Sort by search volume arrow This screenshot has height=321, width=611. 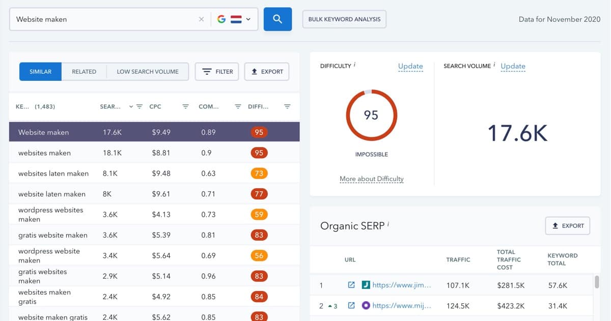coord(131,107)
